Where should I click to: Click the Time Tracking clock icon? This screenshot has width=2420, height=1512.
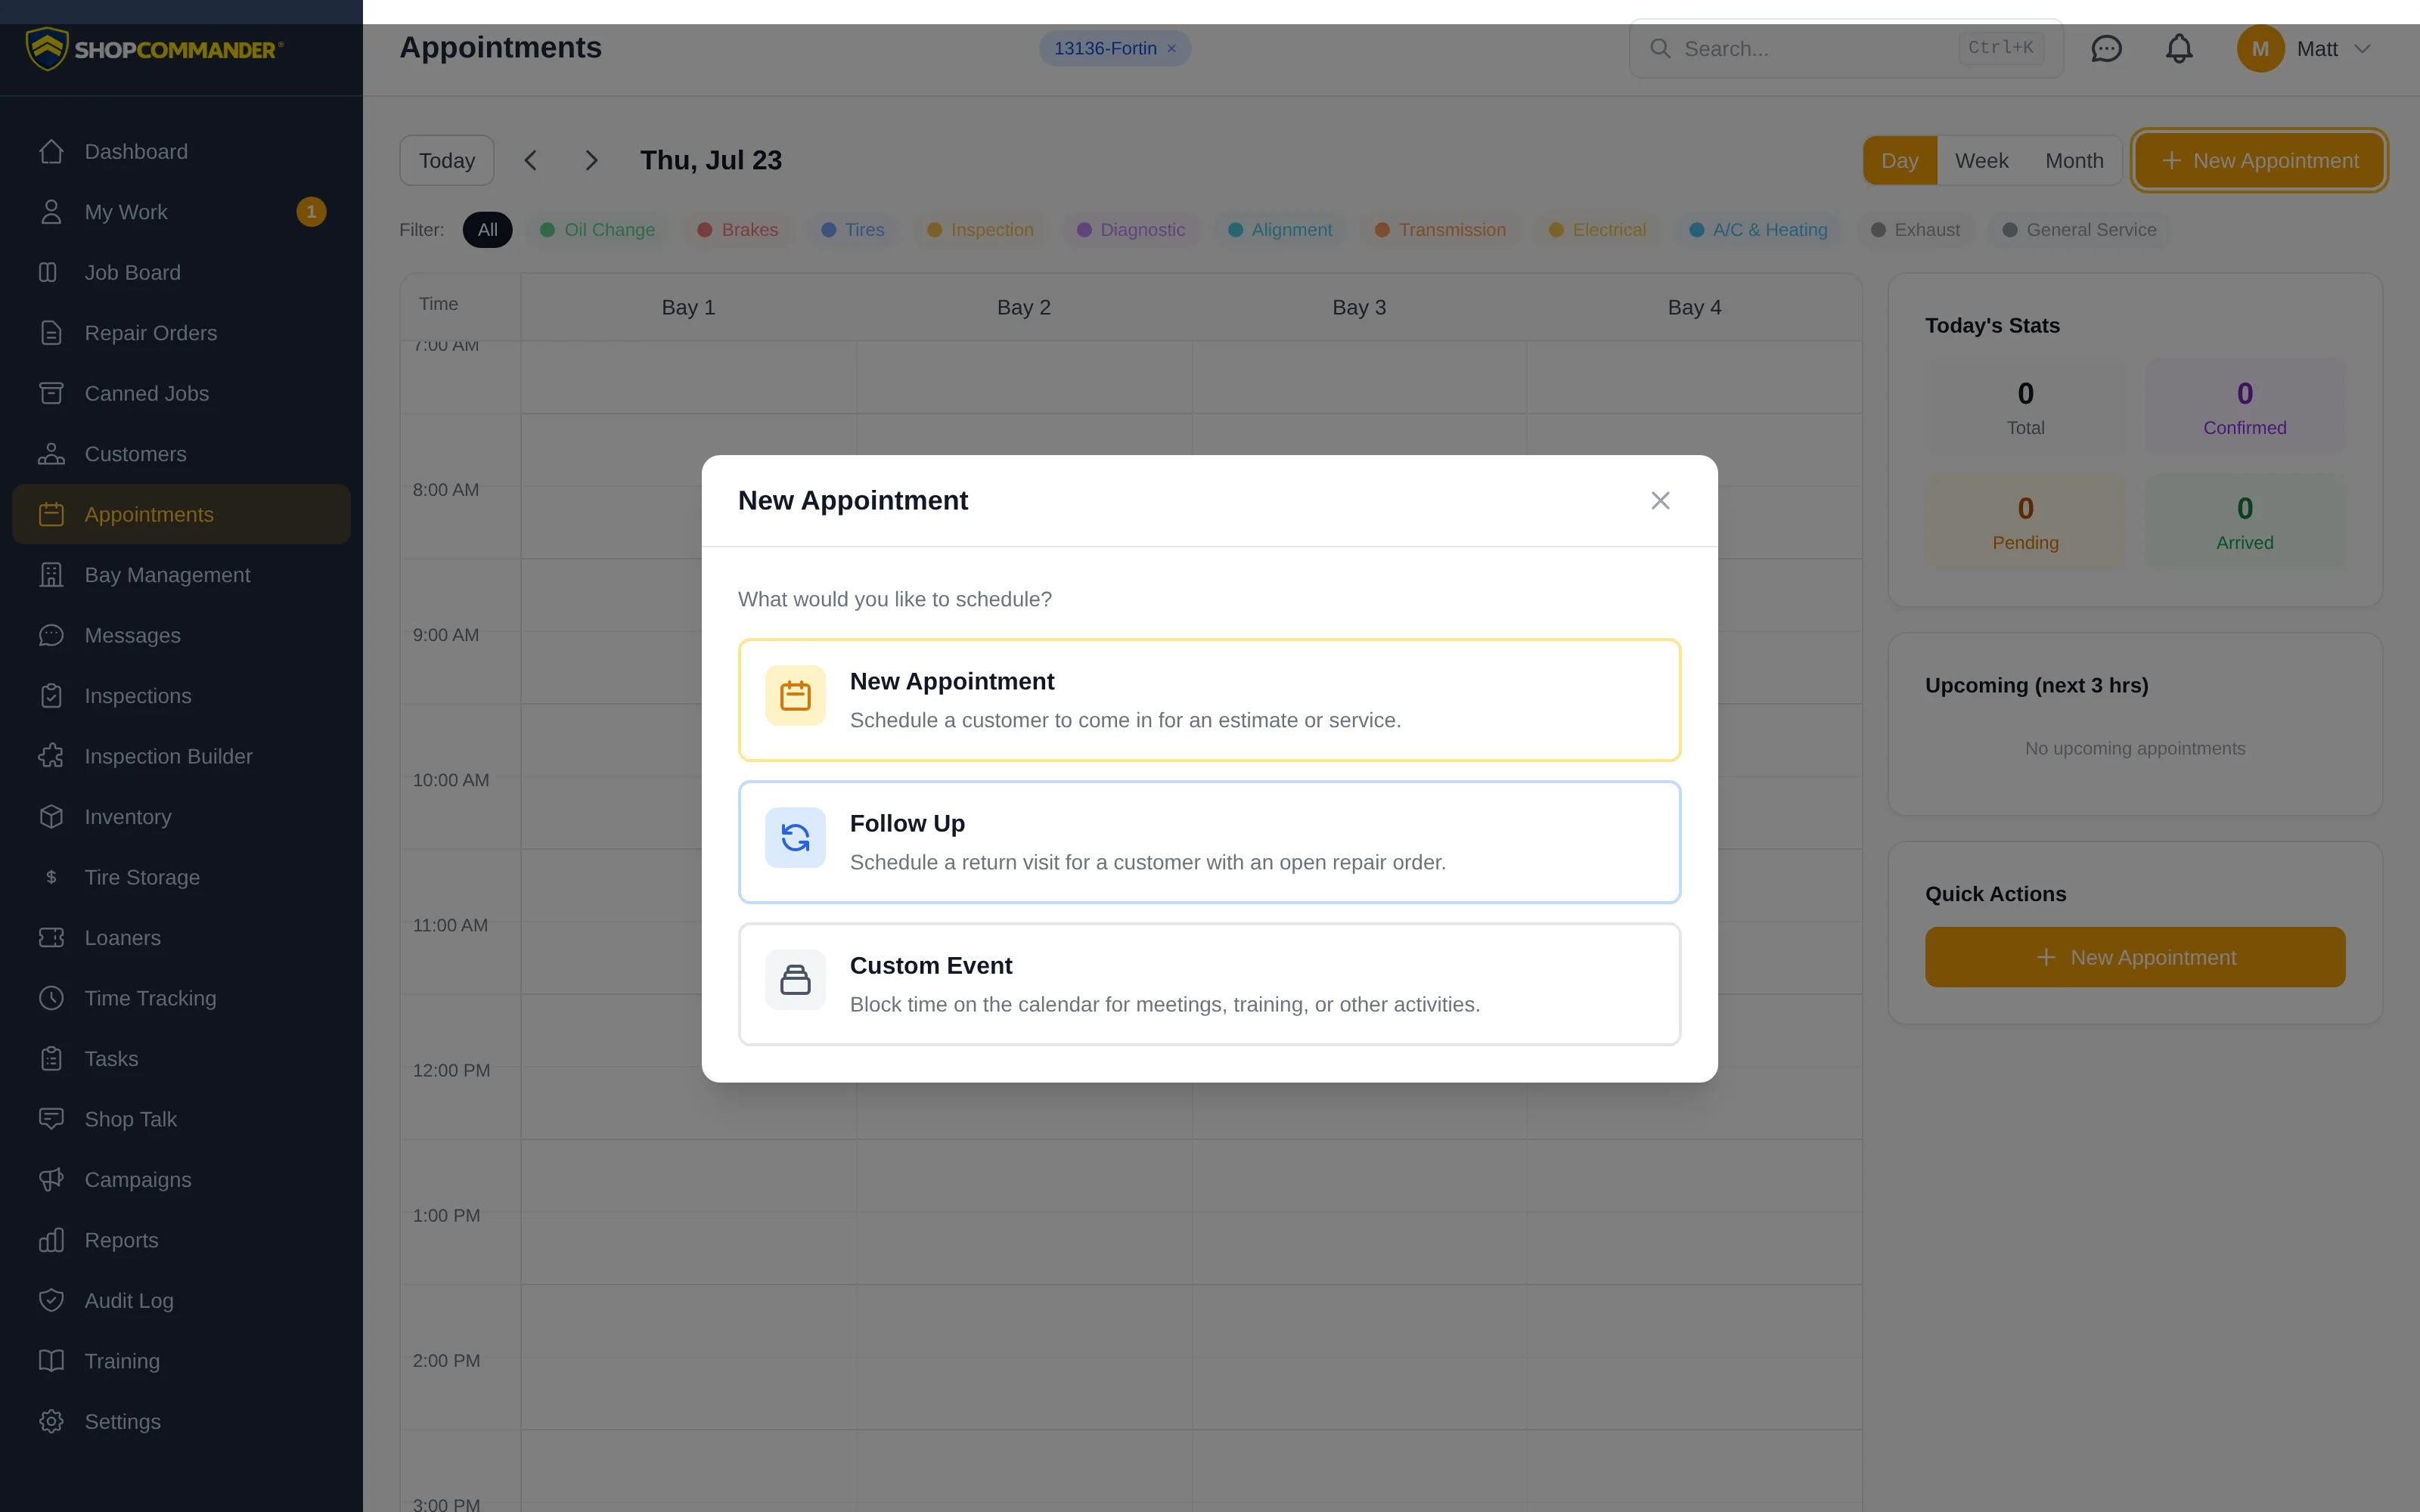pyautogui.click(x=51, y=998)
